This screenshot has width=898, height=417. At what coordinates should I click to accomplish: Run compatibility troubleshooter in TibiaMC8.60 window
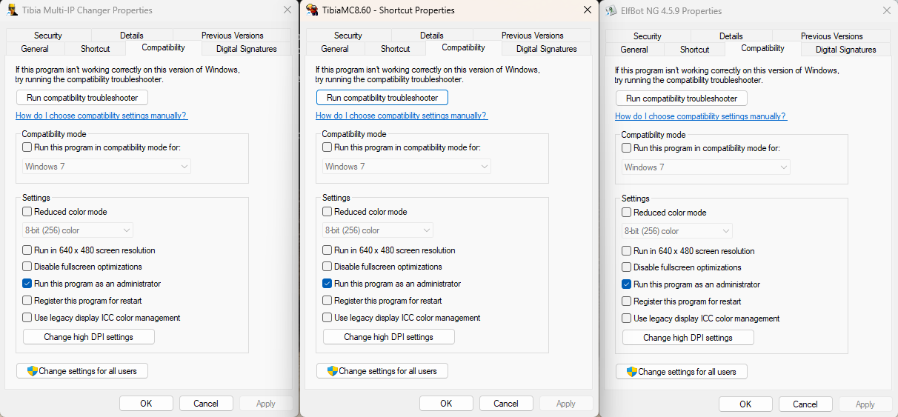click(382, 98)
